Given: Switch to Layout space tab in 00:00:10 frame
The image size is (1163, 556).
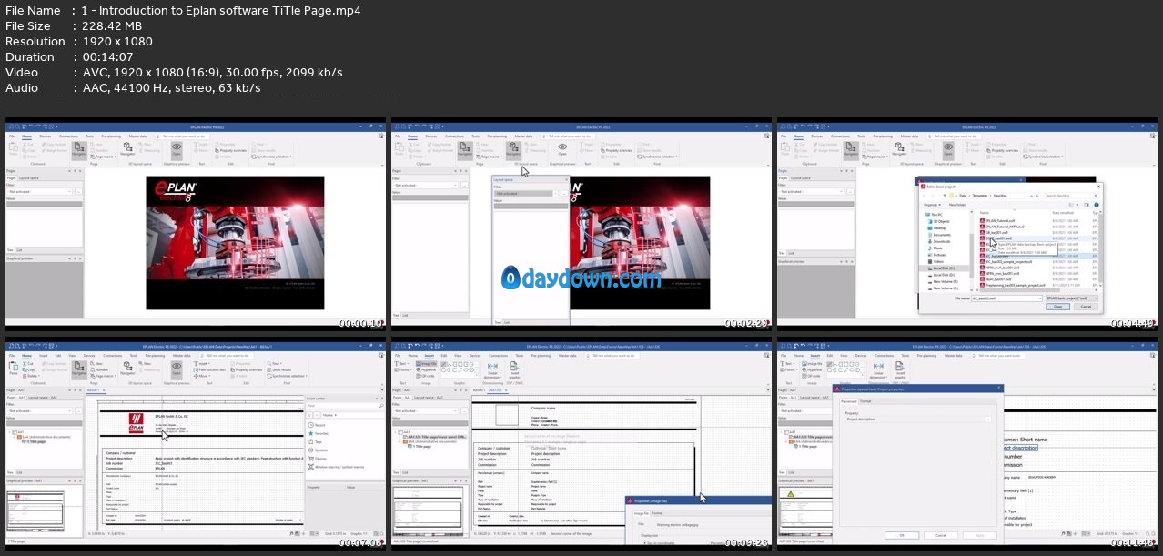Looking at the screenshot, I should point(29,178).
